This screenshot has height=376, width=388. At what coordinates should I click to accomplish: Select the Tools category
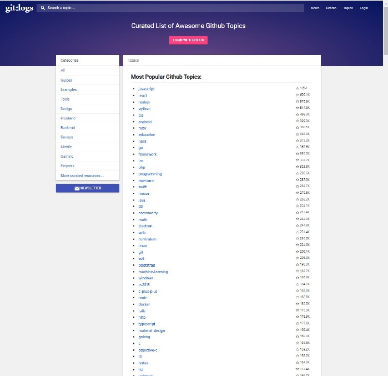pos(87,99)
